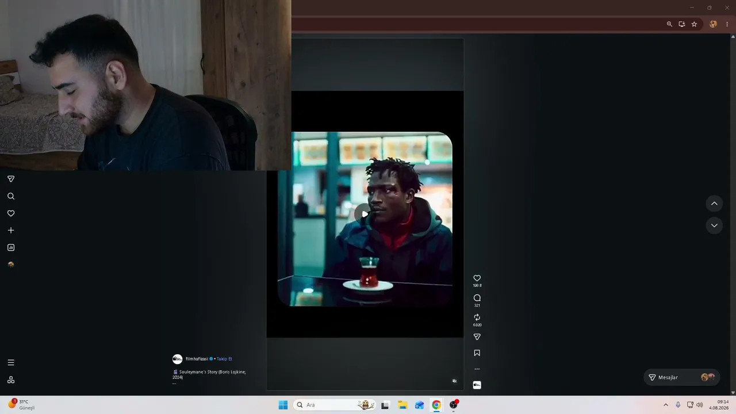Open the reel's three-dot options menu
Screen dimensions: 736x414
(x=477, y=369)
